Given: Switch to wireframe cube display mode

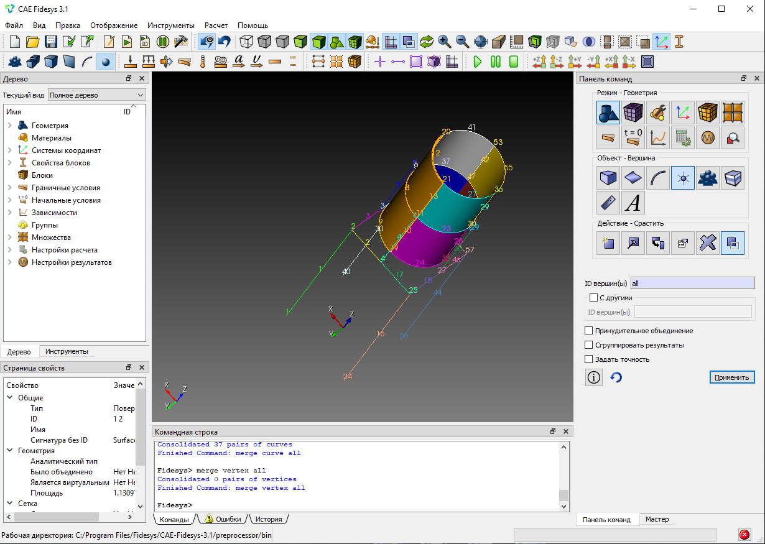Looking at the screenshot, I should pos(247,42).
